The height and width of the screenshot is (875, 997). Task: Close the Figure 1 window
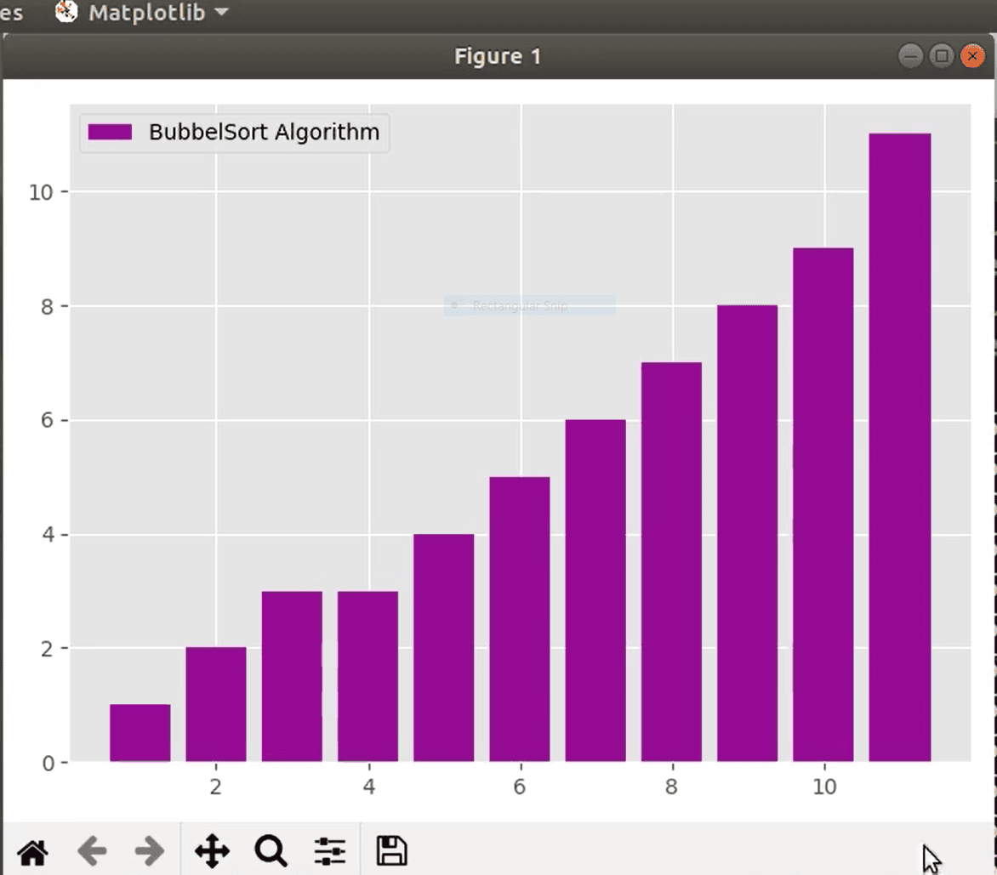971,57
